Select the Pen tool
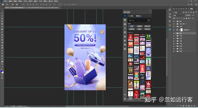 click(2, 51)
